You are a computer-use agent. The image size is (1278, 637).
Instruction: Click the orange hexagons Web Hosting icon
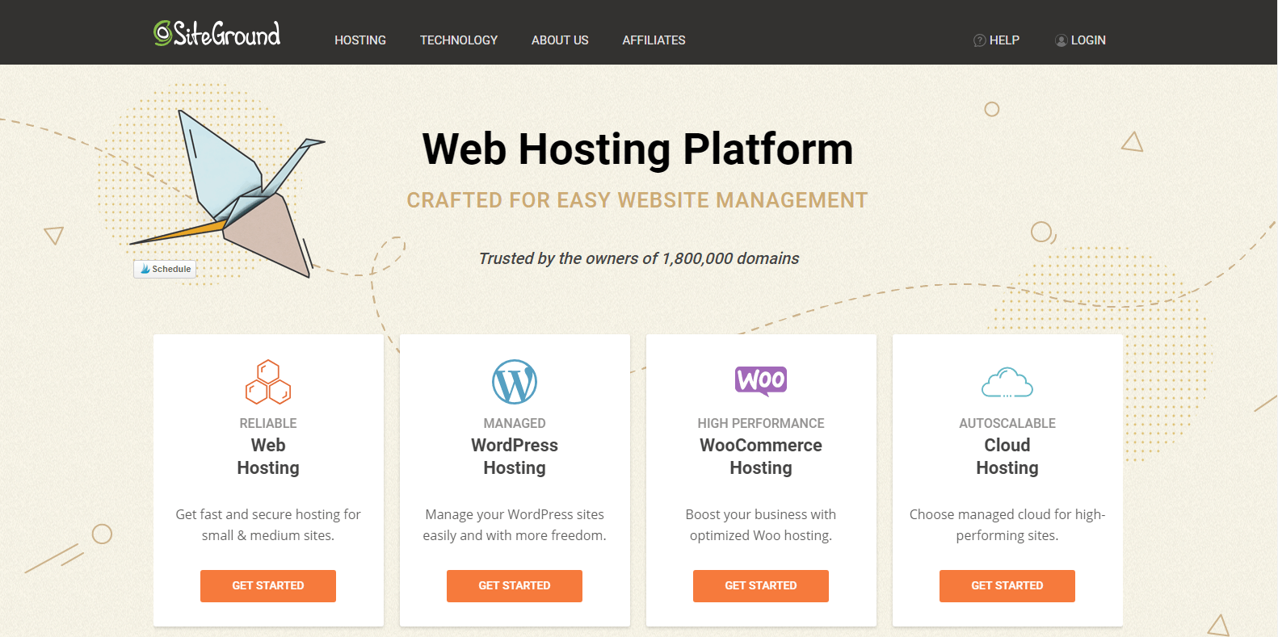click(268, 382)
